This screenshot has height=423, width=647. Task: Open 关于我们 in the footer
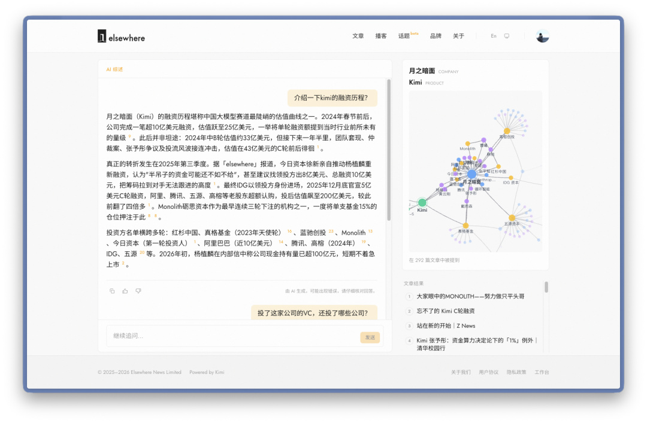tap(461, 372)
